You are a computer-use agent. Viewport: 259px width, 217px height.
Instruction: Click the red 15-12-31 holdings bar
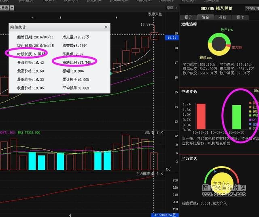click(201, 117)
